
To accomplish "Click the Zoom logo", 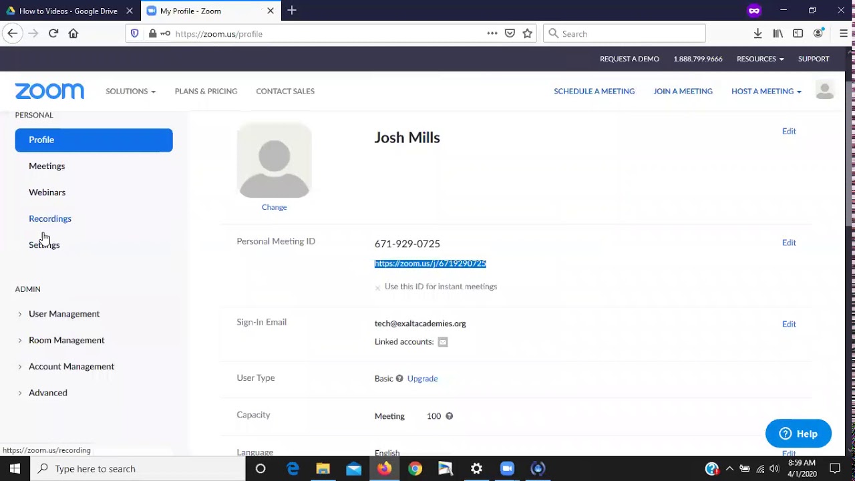I will (x=49, y=91).
